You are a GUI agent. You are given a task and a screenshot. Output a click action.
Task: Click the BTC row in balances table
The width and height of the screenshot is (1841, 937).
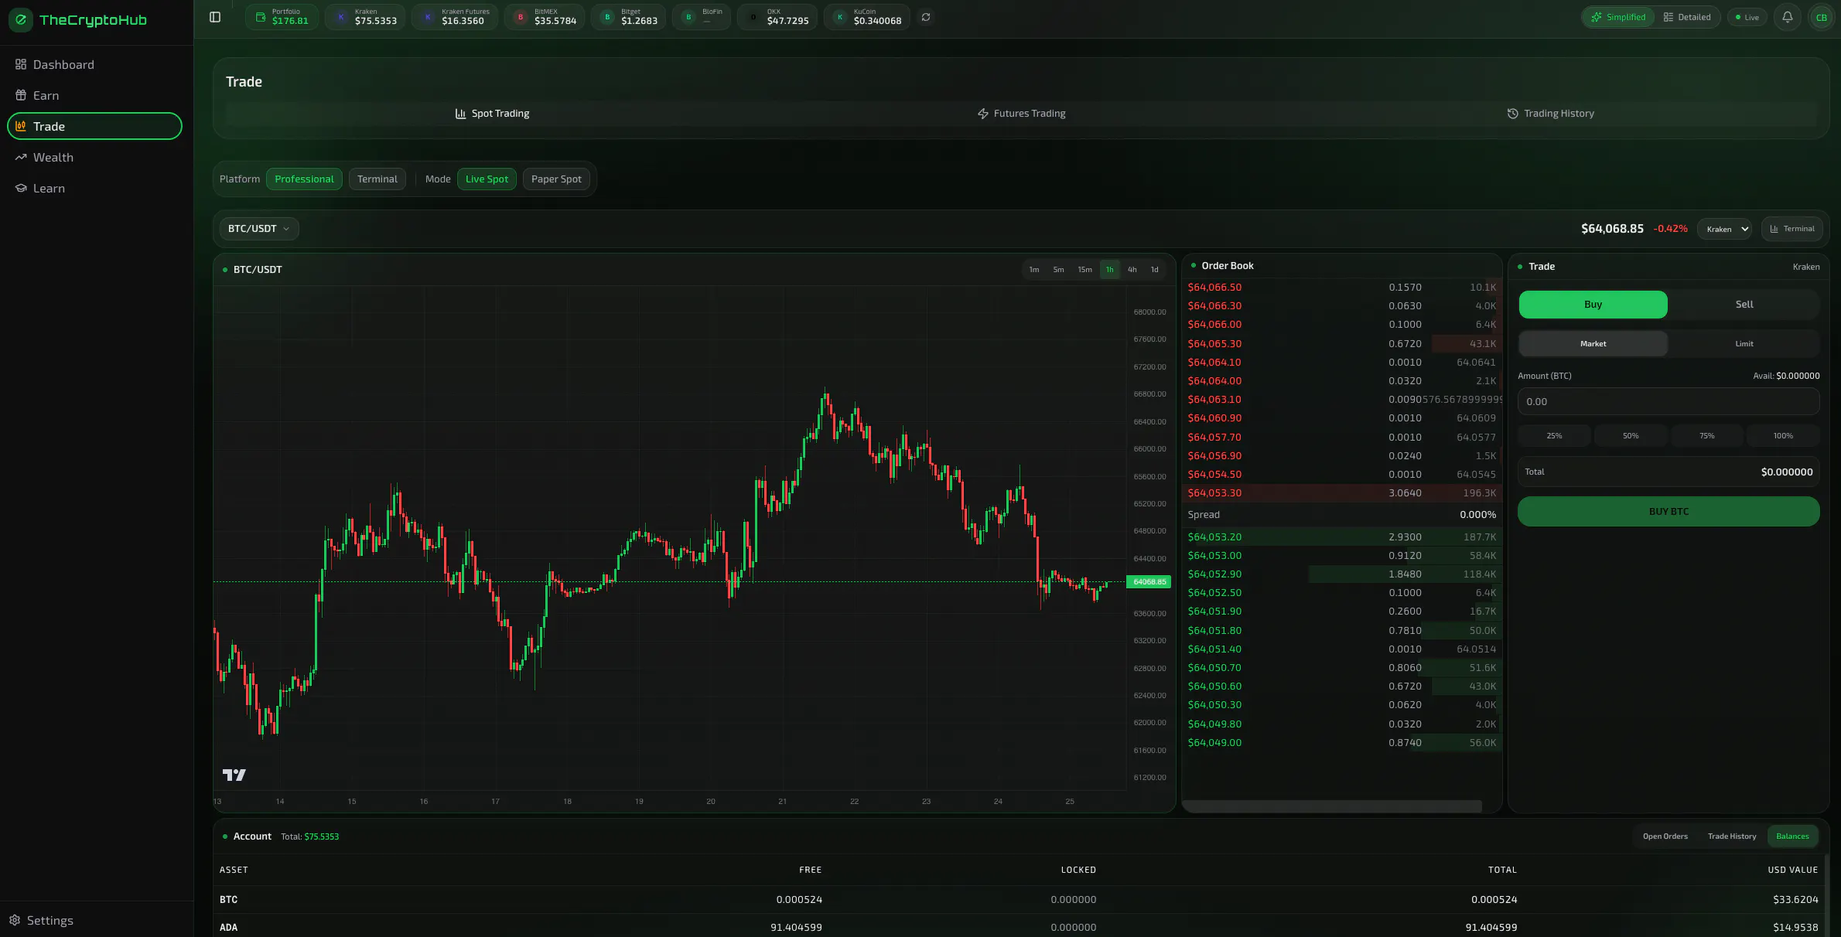(x=1019, y=900)
